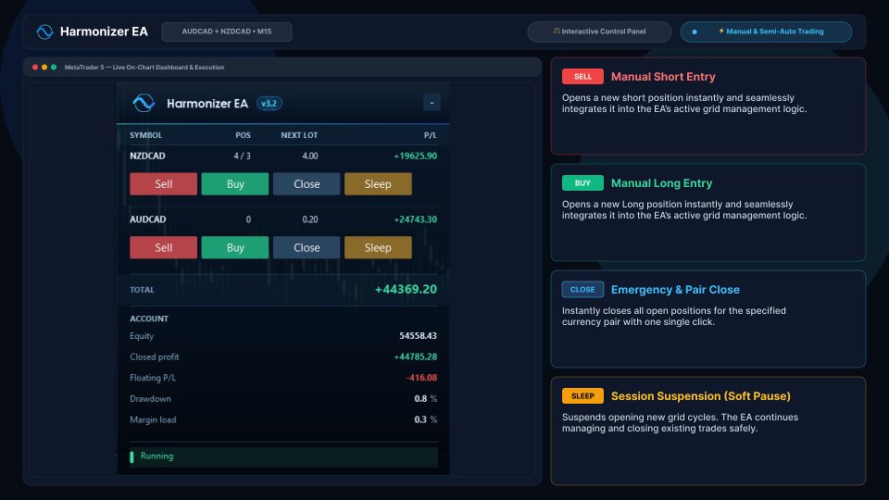This screenshot has height=500, width=889.
Task: Click the AUDCAD profit +24743.30
Action: (415, 219)
